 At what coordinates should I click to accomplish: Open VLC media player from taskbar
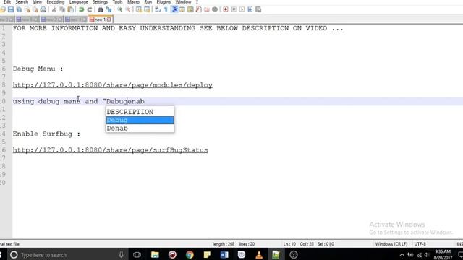click(x=259, y=255)
